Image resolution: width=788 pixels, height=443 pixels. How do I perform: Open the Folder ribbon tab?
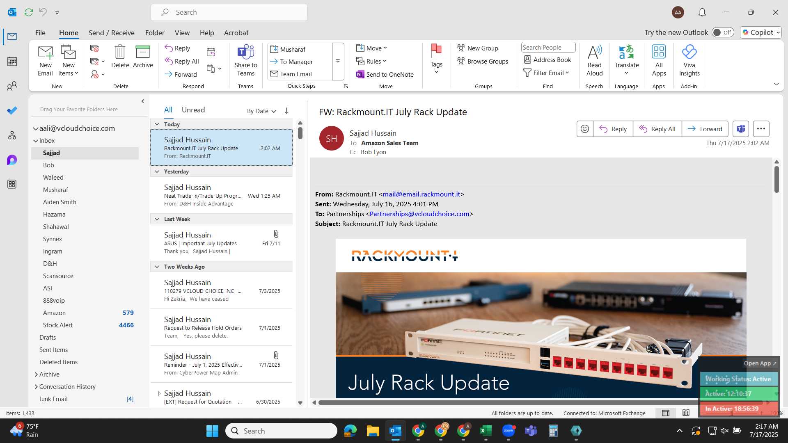pyautogui.click(x=155, y=33)
